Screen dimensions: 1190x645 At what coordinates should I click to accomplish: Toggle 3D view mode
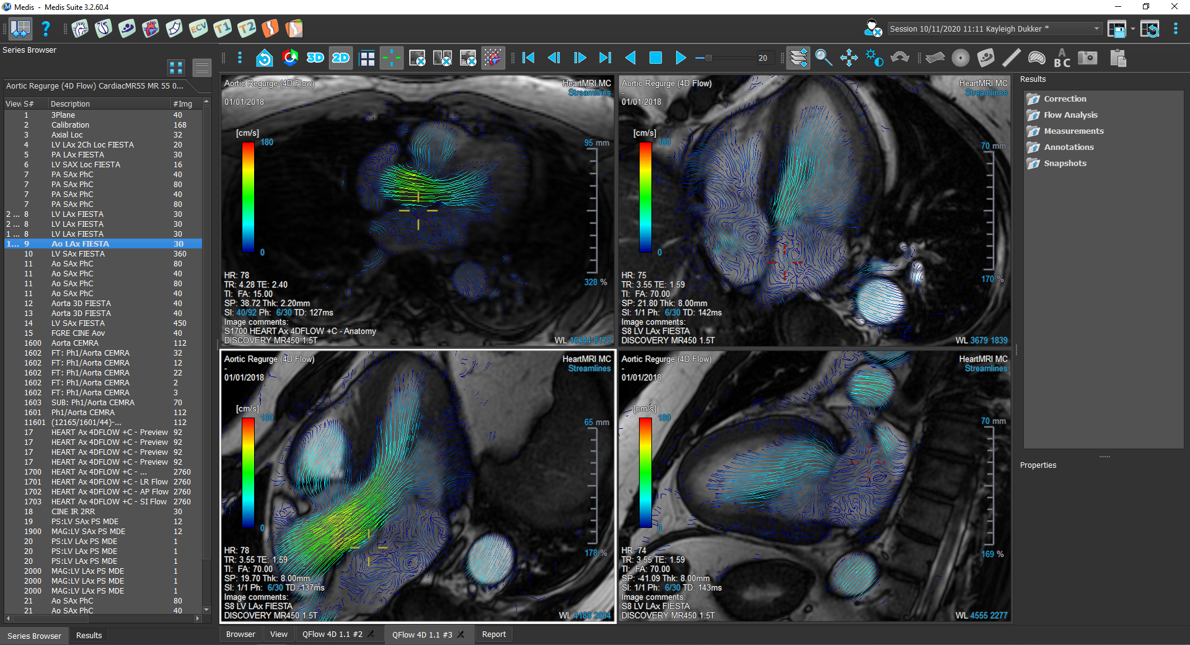click(315, 58)
